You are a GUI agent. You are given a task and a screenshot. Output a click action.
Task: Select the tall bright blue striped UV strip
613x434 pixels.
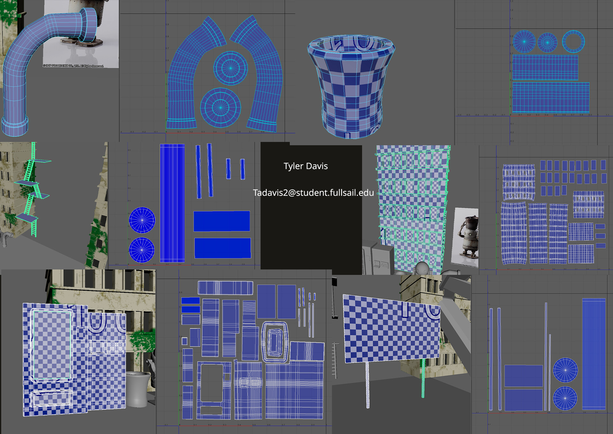click(x=172, y=203)
